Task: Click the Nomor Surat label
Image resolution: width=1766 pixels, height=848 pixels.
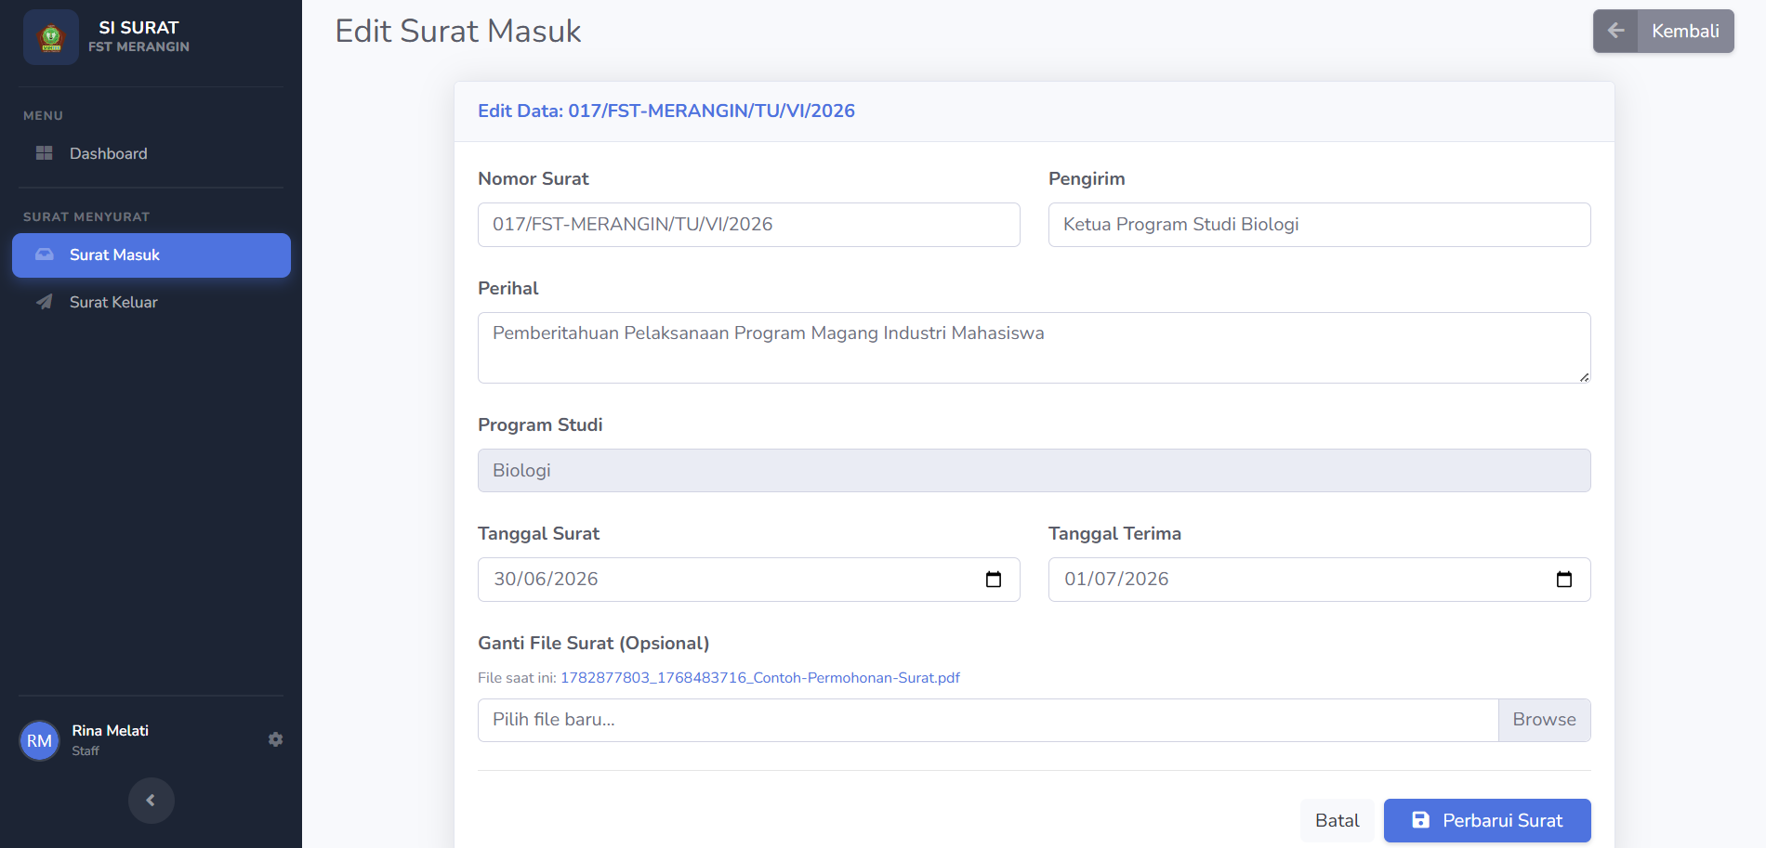Action: pos(534,178)
